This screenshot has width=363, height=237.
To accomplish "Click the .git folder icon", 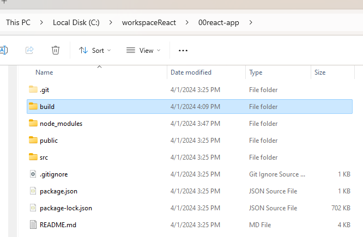I will point(33,89).
